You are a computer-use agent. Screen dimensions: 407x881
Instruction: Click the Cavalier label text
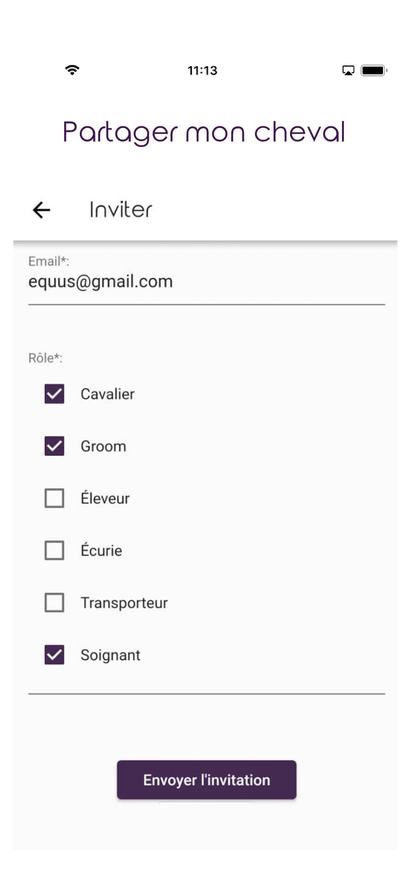pyautogui.click(x=107, y=394)
